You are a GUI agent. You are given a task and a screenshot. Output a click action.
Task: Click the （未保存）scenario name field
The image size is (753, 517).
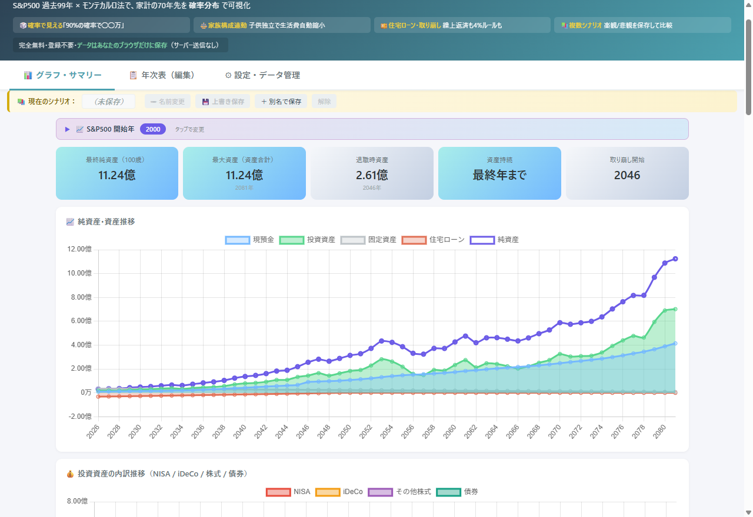(x=109, y=102)
